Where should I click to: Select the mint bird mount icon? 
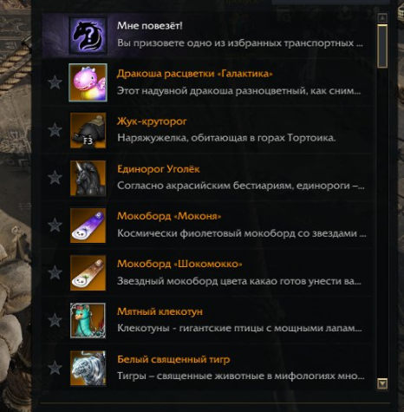tap(88, 320)
